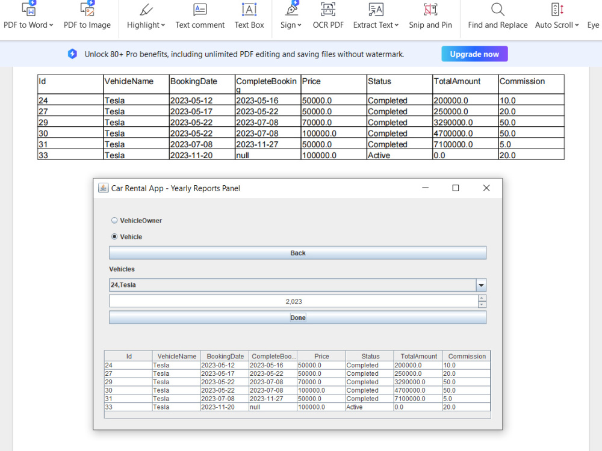Click Car Rental App window title text

pos(175,188)
